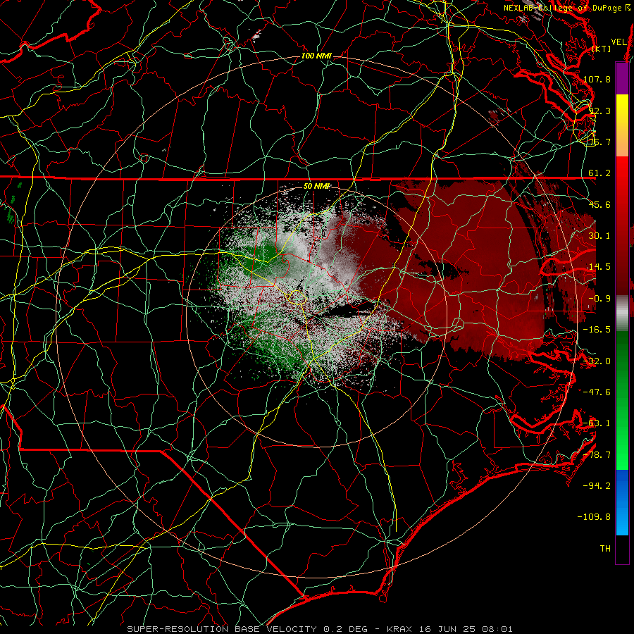This screenshot has width=634, height=634.
Task: Select the 45.6 legend value
Action: point(599,204)
